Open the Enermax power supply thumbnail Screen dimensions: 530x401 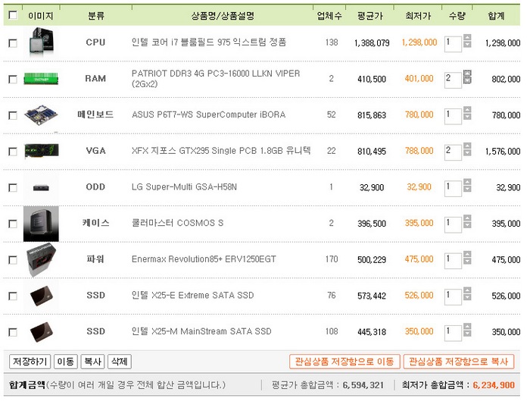point(41,259)
